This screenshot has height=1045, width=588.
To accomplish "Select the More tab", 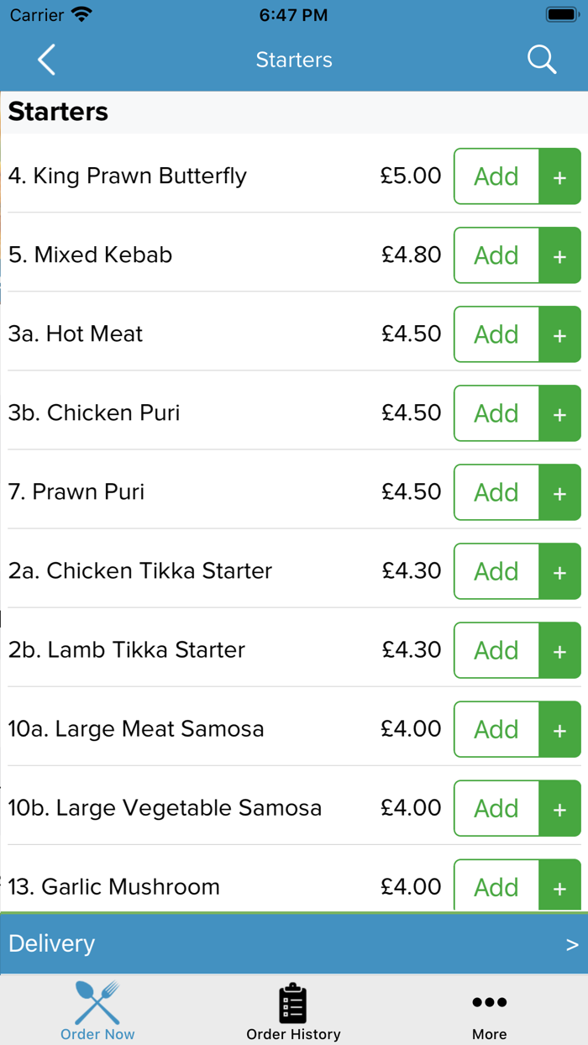I will [x=489, y=1011].
